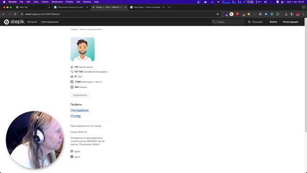Click the GitHub icon beside tguev

[72, 151]
